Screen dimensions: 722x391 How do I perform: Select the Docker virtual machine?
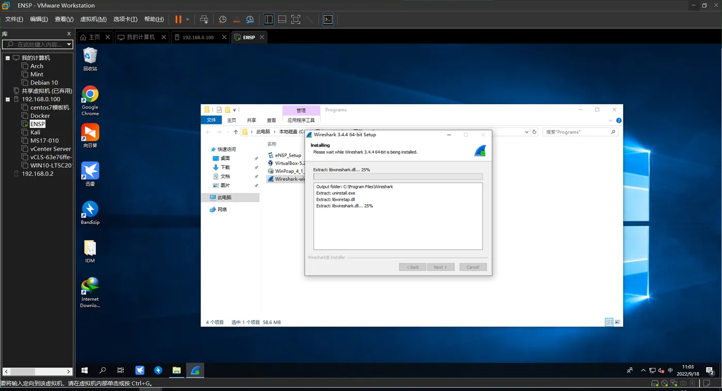coord(40,116)
